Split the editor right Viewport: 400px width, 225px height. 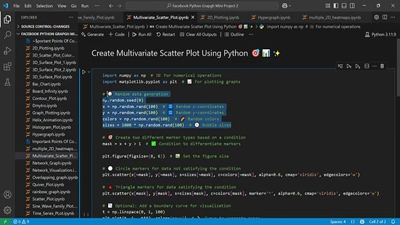point(385,17)
